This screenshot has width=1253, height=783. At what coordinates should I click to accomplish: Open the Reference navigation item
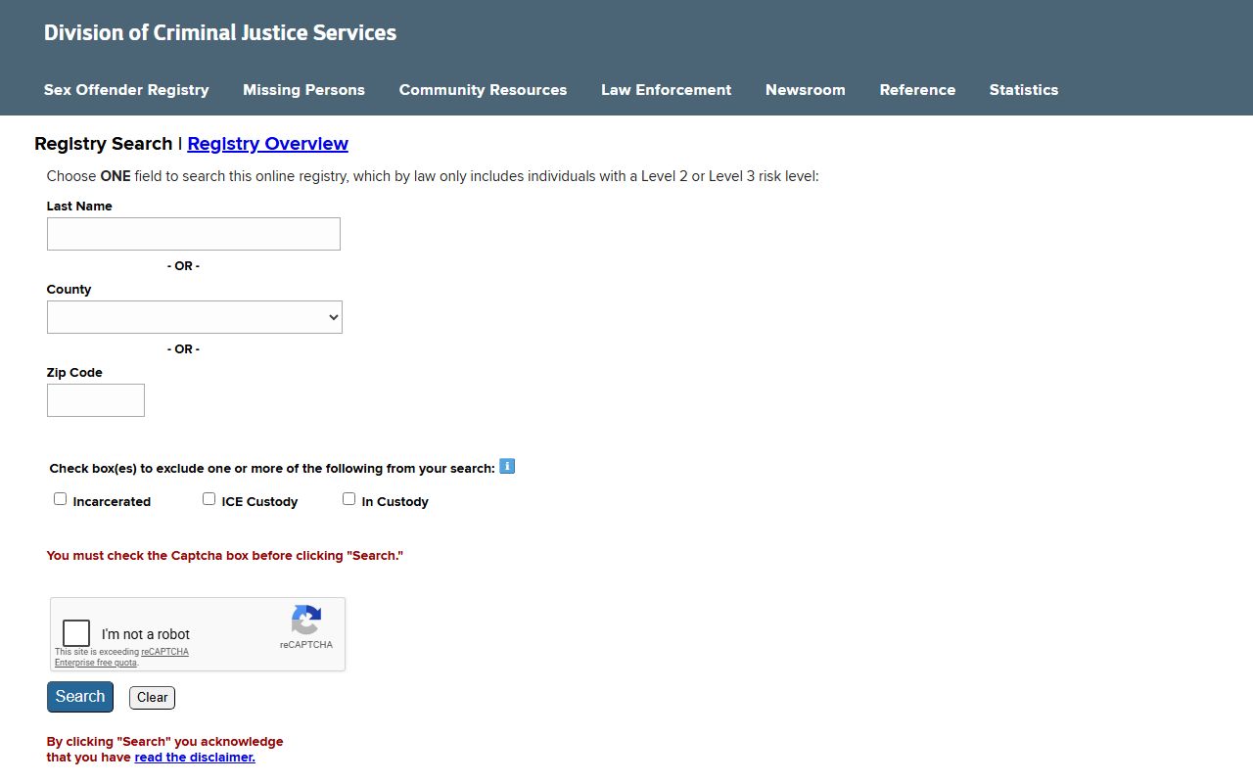pos(917,90)
